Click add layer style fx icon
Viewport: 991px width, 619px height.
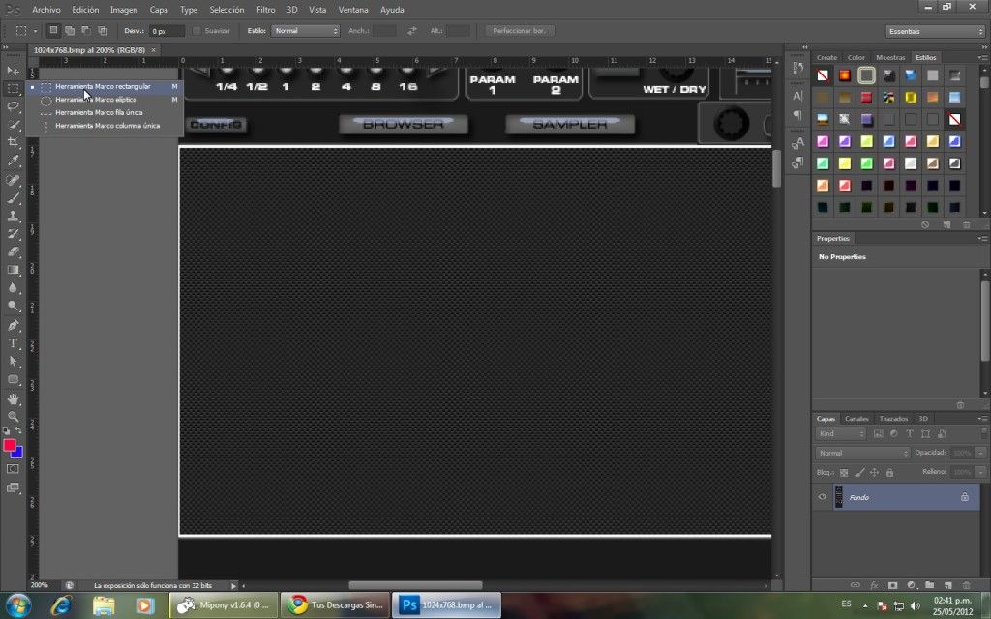click(874, 585)
